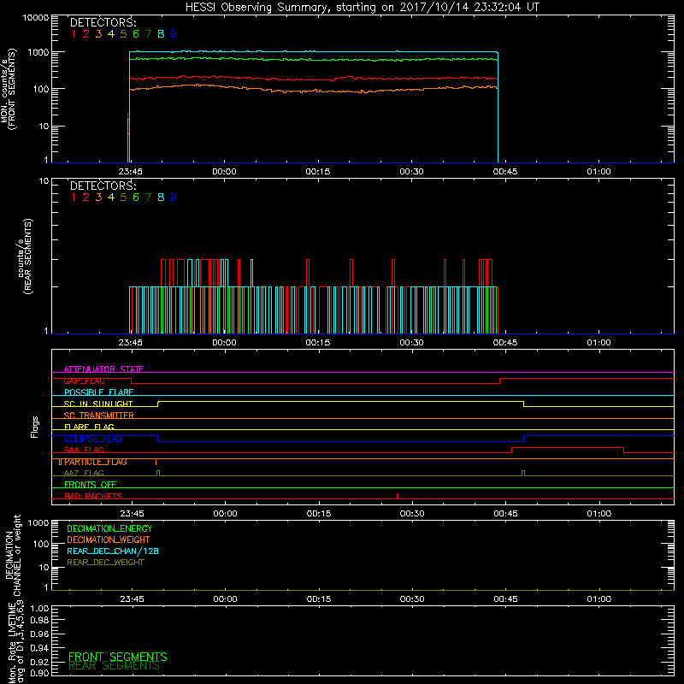Click the 10000 tick label on the front counts axis

pos(36,18)
